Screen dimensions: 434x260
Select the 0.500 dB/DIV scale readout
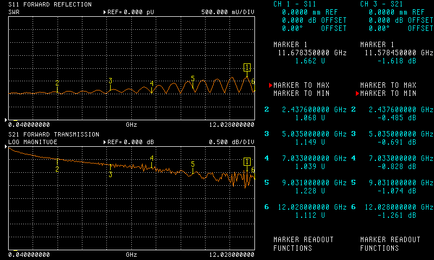coord(231,142)
